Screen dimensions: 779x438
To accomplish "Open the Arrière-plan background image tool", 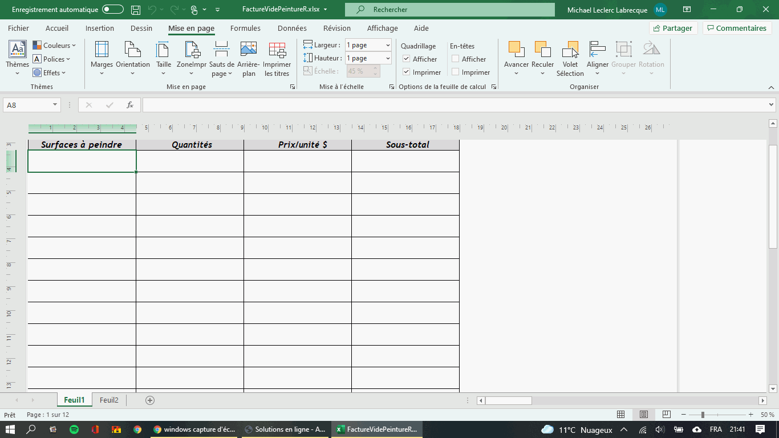I will 248,50.
